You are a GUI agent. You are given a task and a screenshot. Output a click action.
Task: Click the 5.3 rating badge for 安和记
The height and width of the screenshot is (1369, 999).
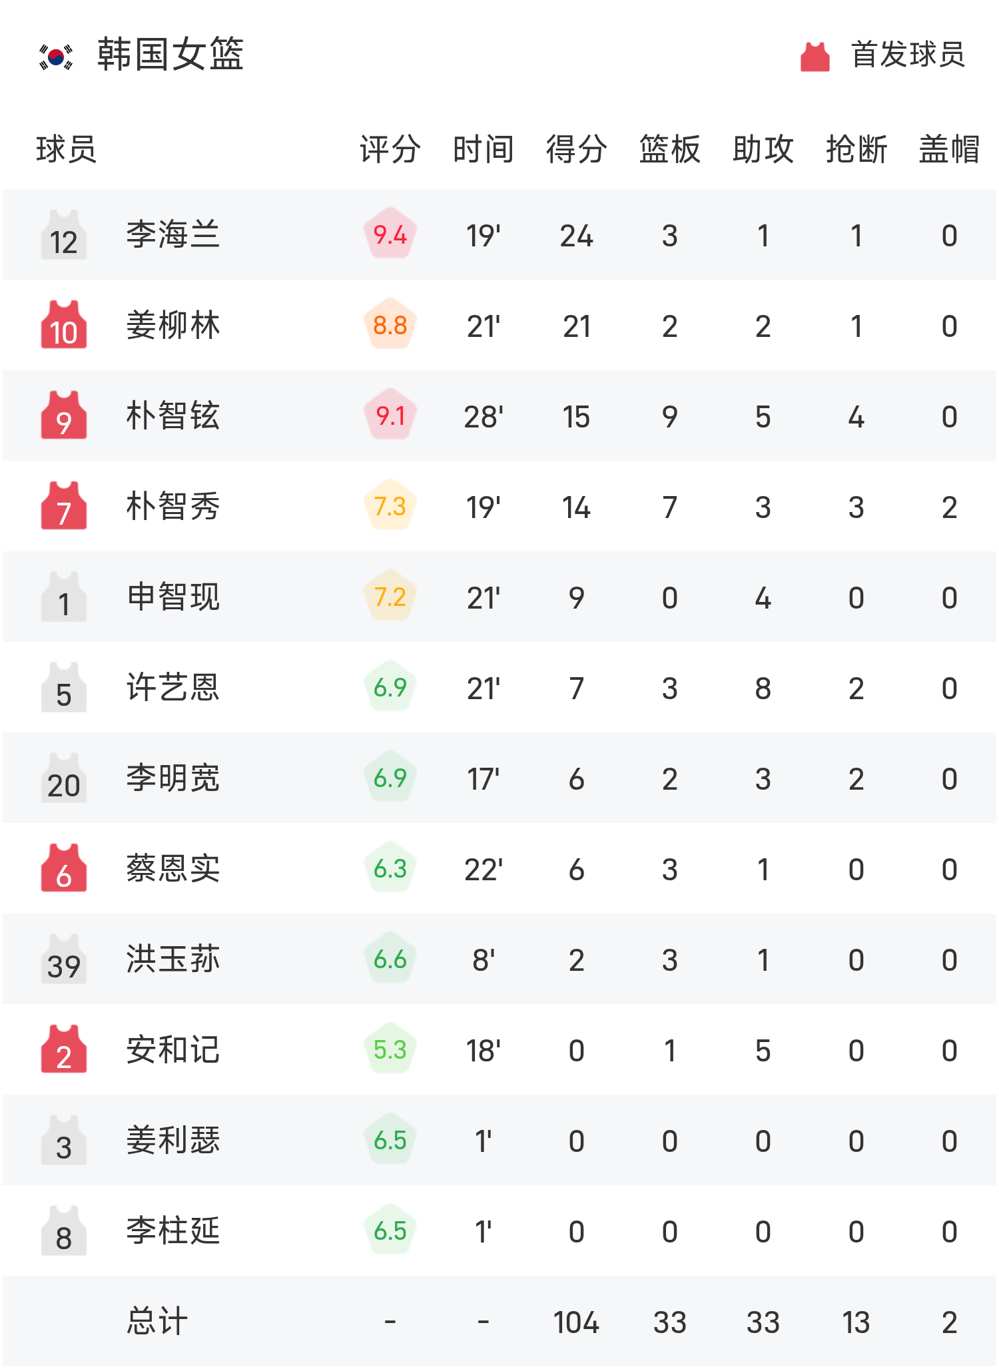click(x=390, y=1049)
